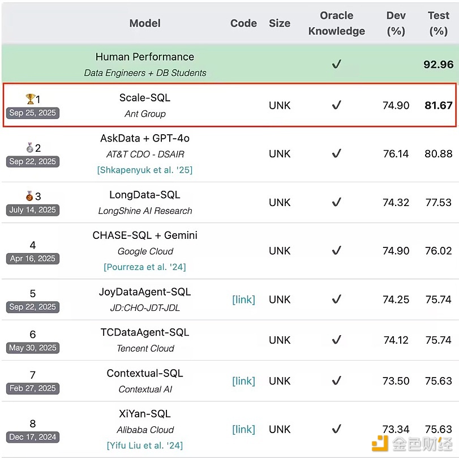Click the Oracle Knowledge checkmark for XiYan-SQL

coord(336,429)
